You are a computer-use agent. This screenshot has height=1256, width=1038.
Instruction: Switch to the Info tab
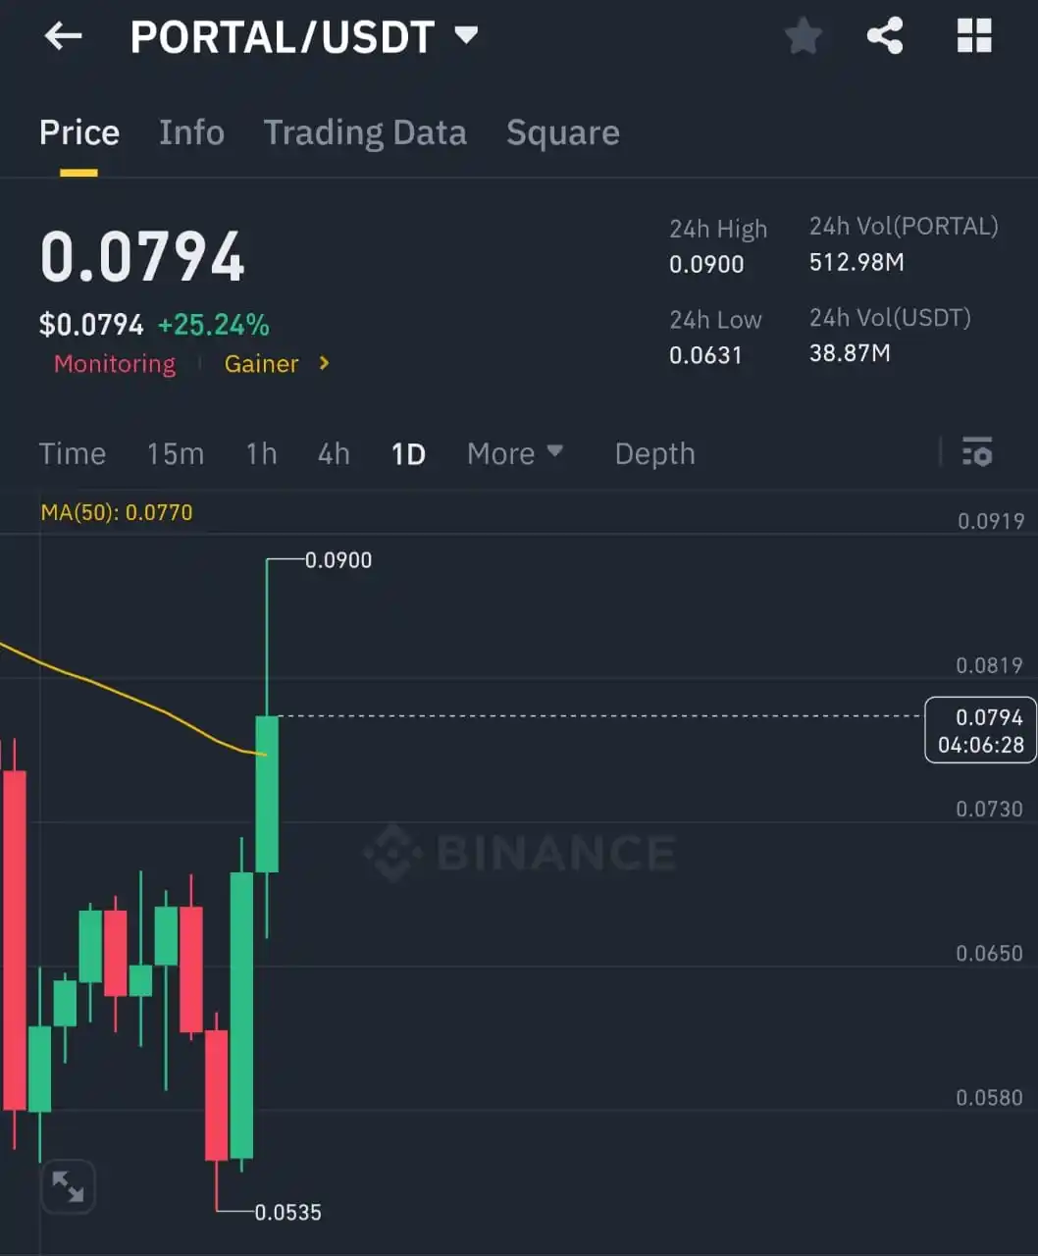coord(191,132)
